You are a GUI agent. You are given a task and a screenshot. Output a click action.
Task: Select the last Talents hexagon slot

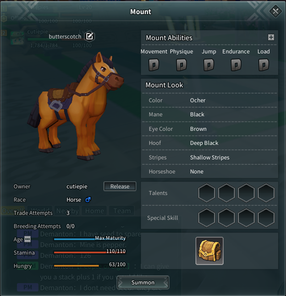pos(266,193)
